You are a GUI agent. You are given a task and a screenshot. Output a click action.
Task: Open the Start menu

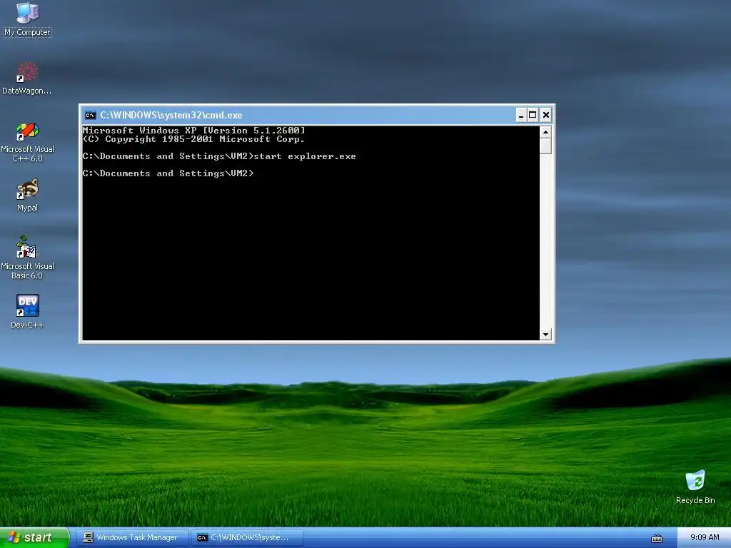point(34,537)
